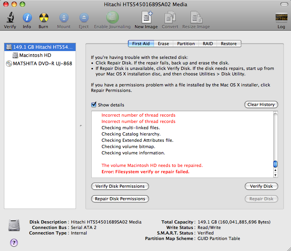Click 'Checking Extended Attributes file.' log line
Image resolution: width=291 pixels, height=251 pixels.
click(x=137, y=140)
